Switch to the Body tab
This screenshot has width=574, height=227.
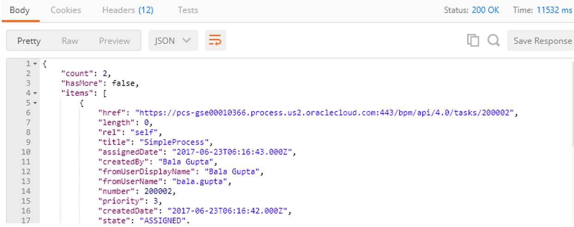19,10
